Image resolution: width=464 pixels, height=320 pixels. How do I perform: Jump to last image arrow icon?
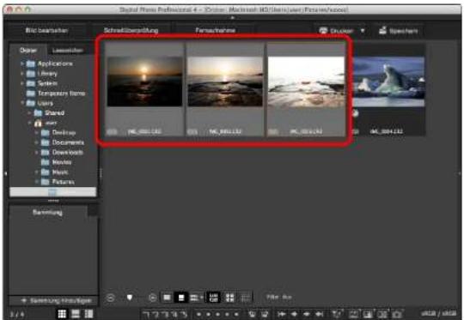point(319,314)
